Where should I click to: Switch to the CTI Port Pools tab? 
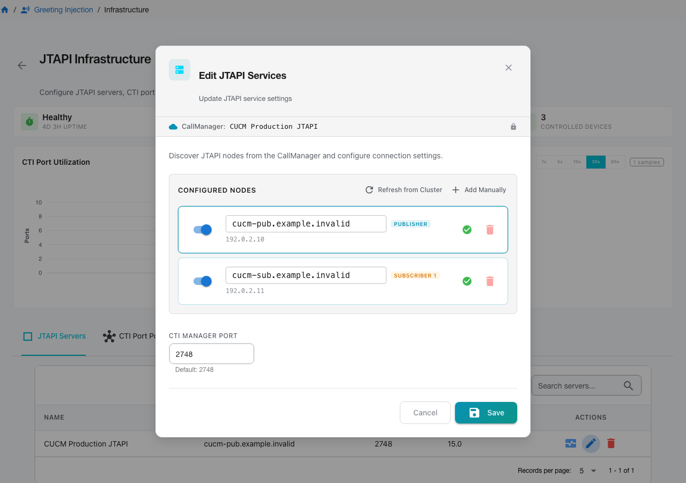pyautogui.click(x=129, y=336)
